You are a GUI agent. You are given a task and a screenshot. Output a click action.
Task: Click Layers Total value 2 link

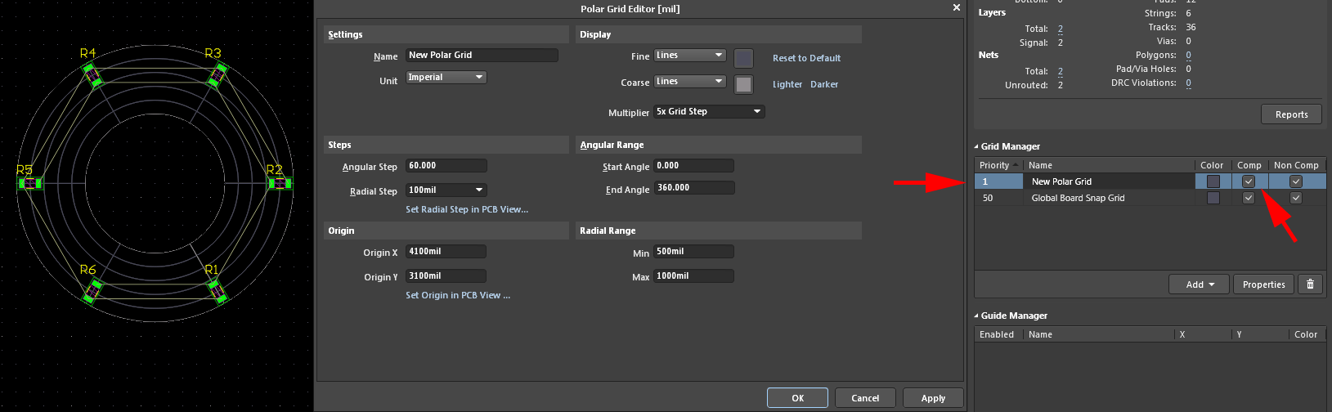point(1061,29)
